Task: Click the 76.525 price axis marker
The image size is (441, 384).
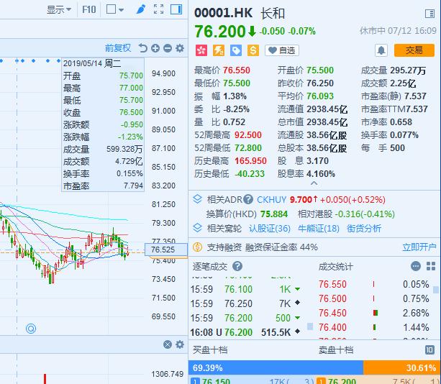Action: click(166, 250)
